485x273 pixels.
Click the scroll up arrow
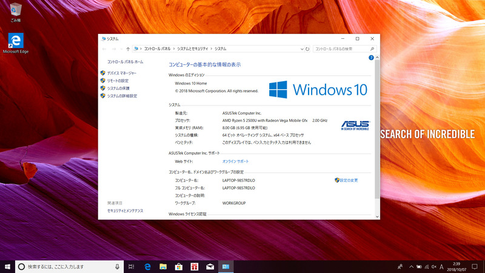(x=377, y=58)
